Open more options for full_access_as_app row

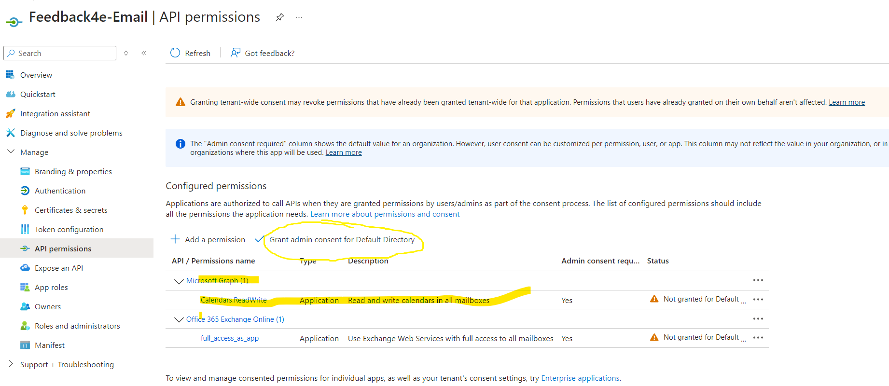coord(758,337)
